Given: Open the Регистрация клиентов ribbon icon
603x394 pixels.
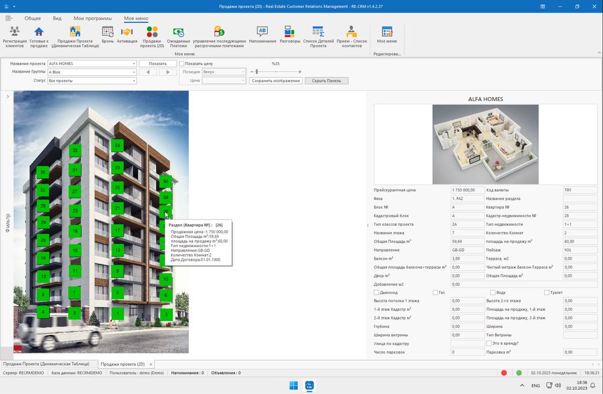Looking at the screenshot, I should (x=14, y=32).
